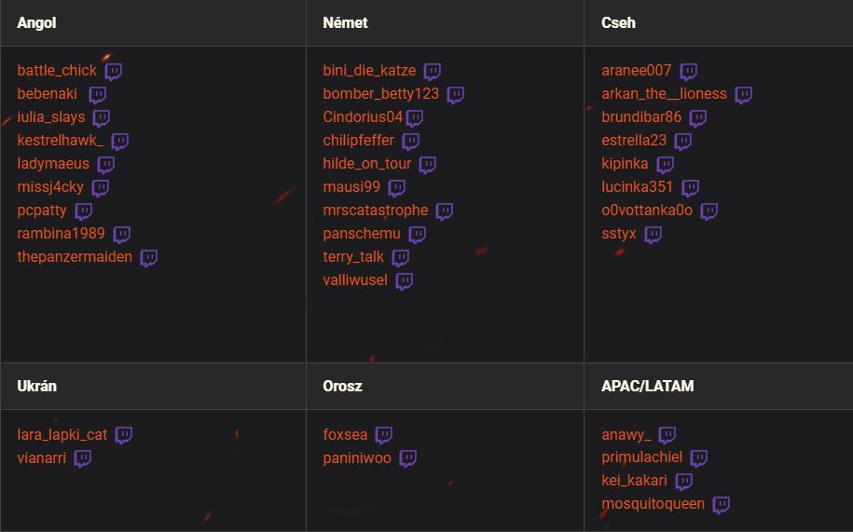Click the Twitch icon beside valliwusel
The width and height of the screenshot is (853, 532).
(x=405, y=281)
